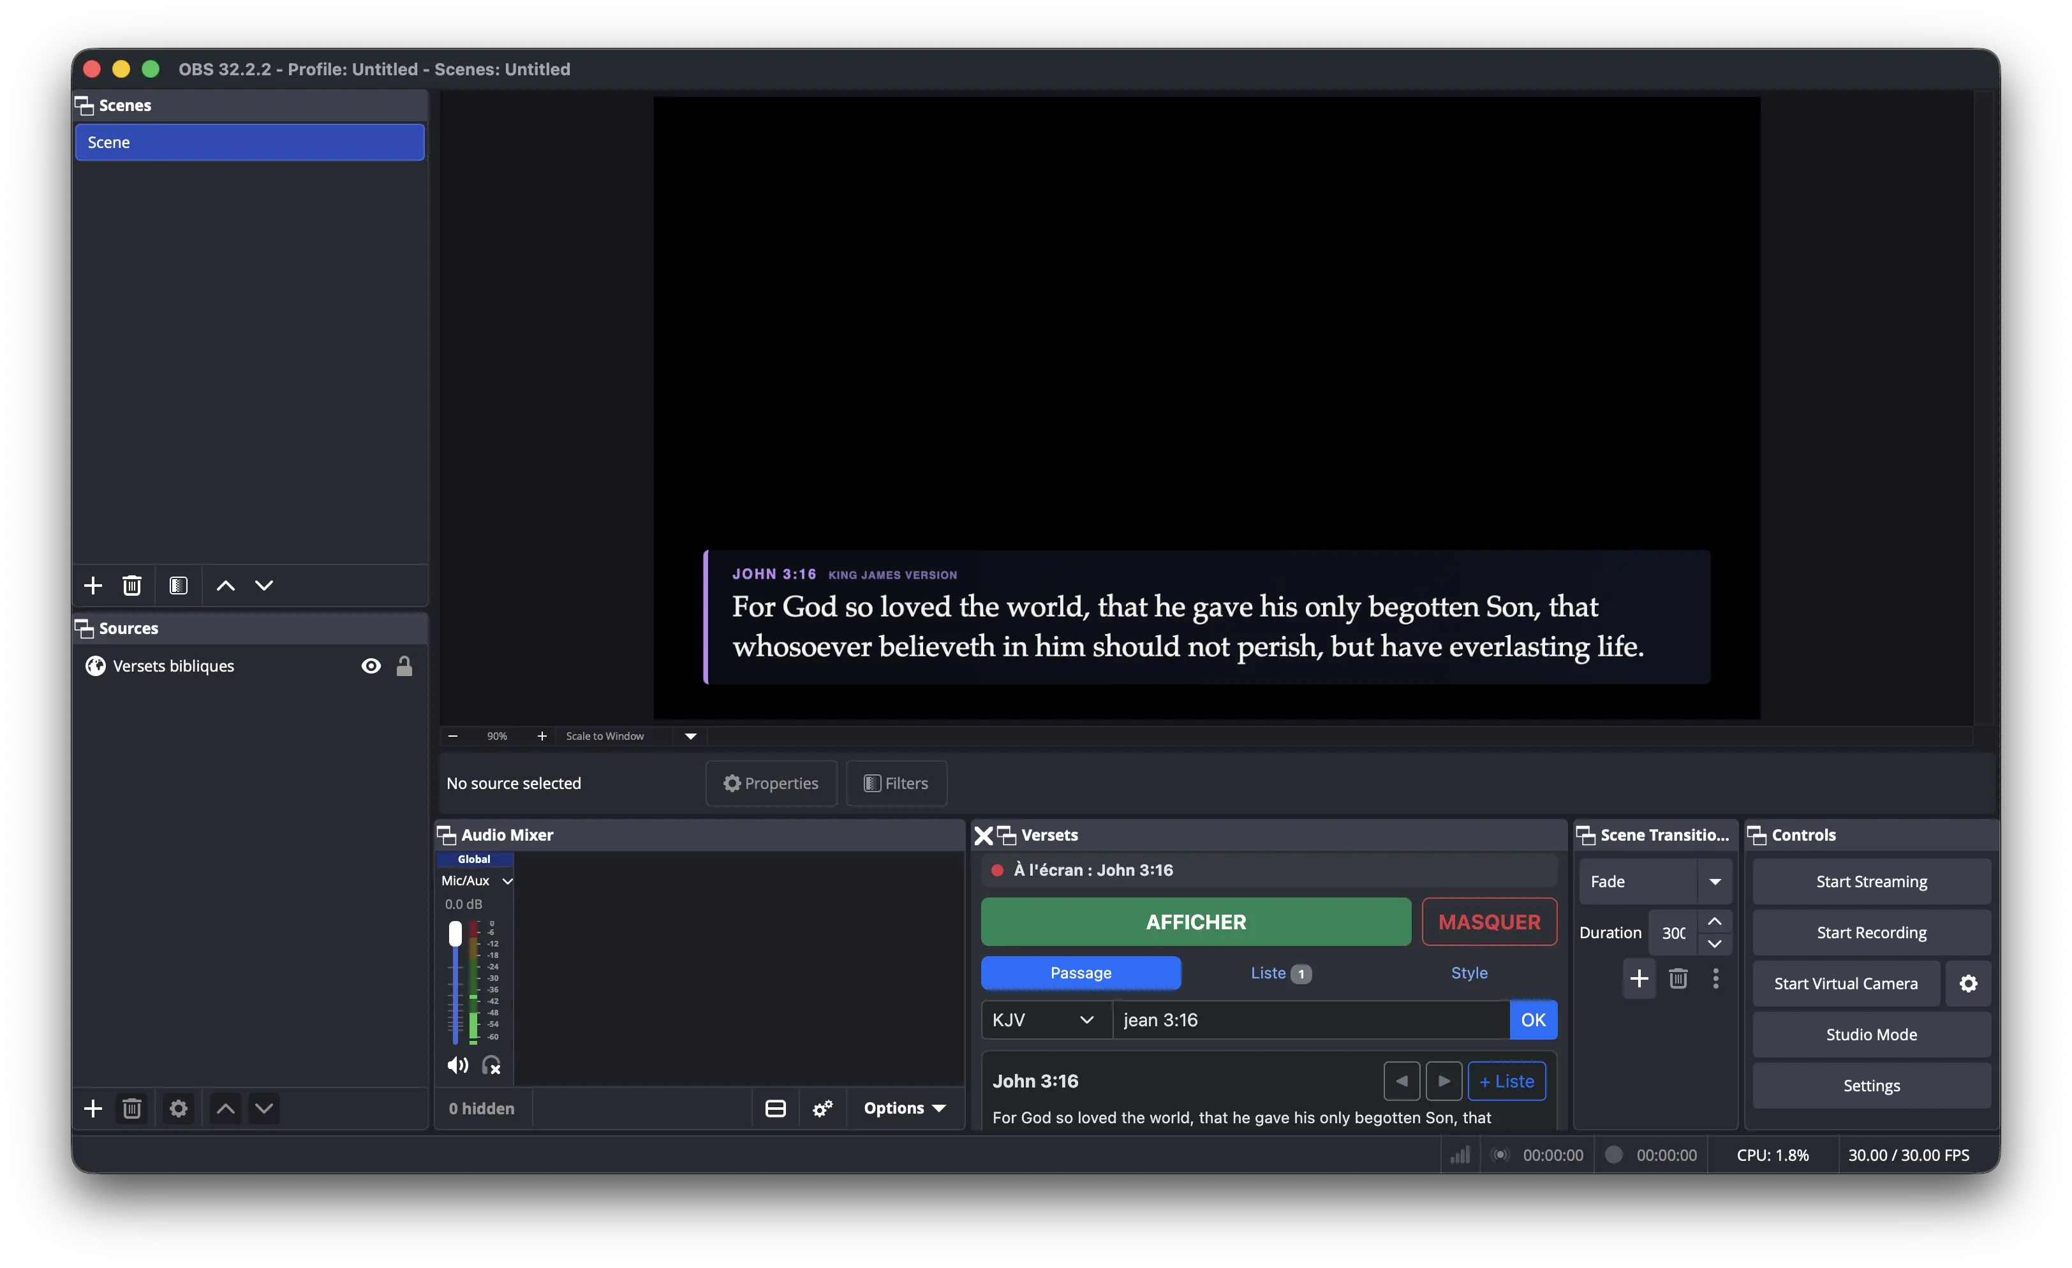This screenshot has width=2072, height=1268.
Task: Open scene filters in the Scenes toolbar
Action: coord(178,586)
